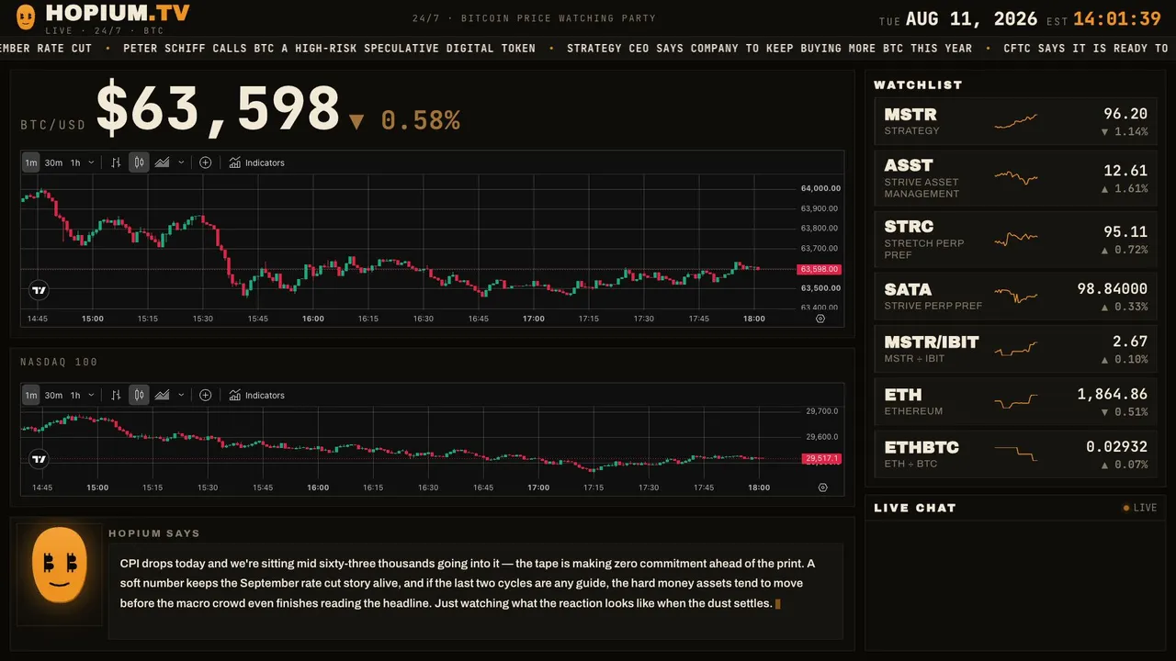1176x661 pixels.
Task: Click the 16:00 time label on Nasdaq chart
Action: point(318,487)
